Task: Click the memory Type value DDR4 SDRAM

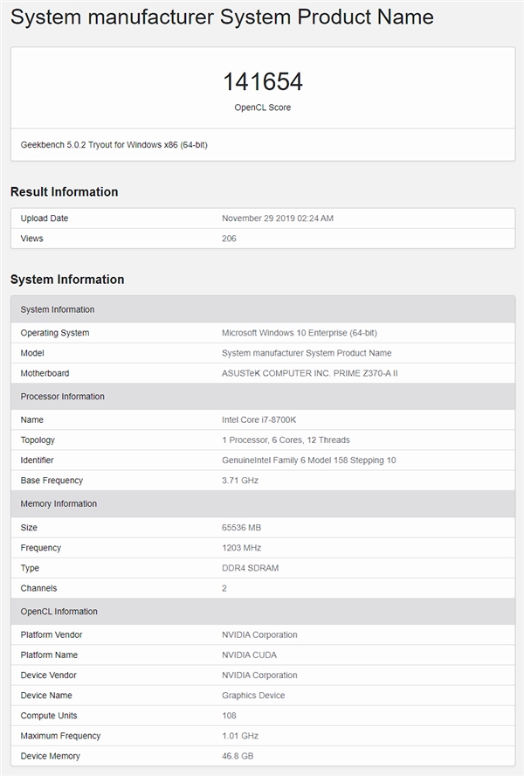Action: pyautogui.click(x=251, y=568)
